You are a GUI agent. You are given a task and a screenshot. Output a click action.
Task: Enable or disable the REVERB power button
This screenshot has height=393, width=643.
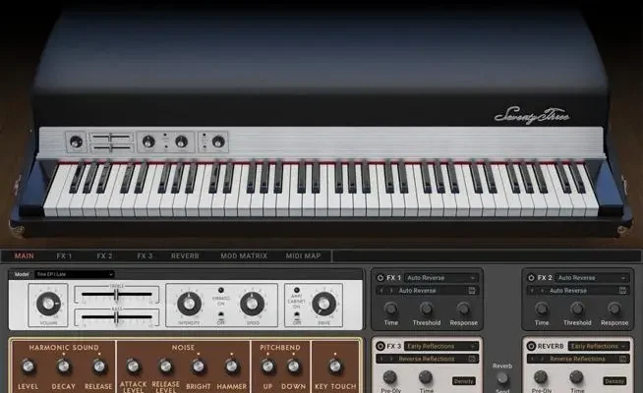click(531, 346)
